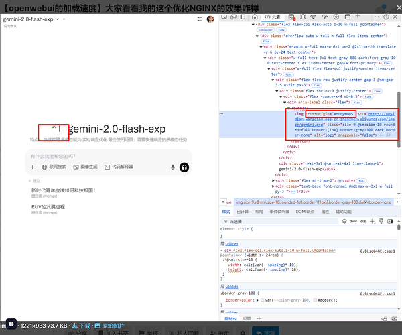402x335 pixels.
Task: Click suggestion EUV的发展进程
Action: point(48,207)
